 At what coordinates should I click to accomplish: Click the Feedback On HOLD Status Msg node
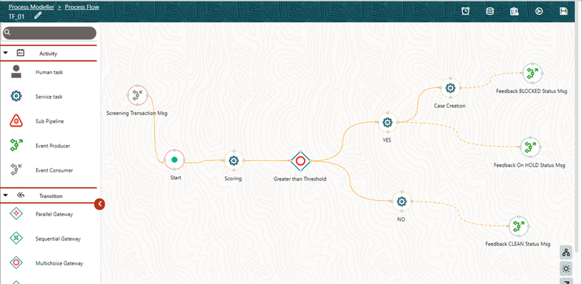(530, 147)
